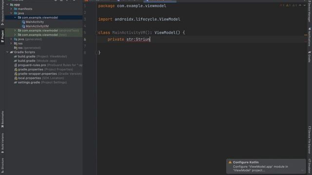Open the Build Variants tool window
312x175 pixels.
[2, 143]
